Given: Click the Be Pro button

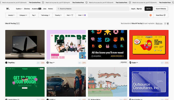Looking at the screenshot, I should tap(149, 9).
